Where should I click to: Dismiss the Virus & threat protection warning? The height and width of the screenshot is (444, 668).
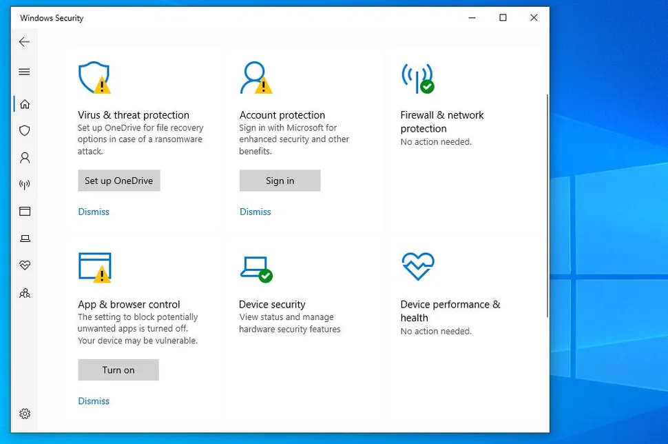[94, 212]
